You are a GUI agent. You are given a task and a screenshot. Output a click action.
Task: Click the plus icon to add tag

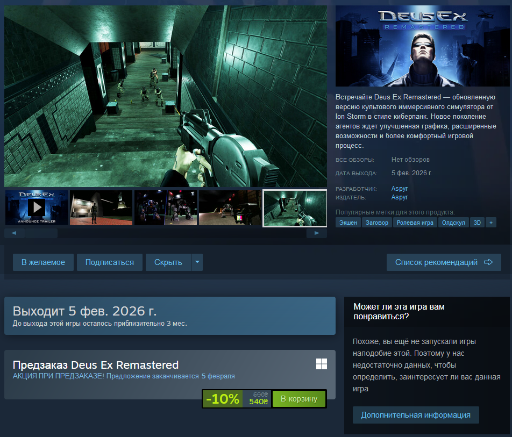[x=490, y=223]
